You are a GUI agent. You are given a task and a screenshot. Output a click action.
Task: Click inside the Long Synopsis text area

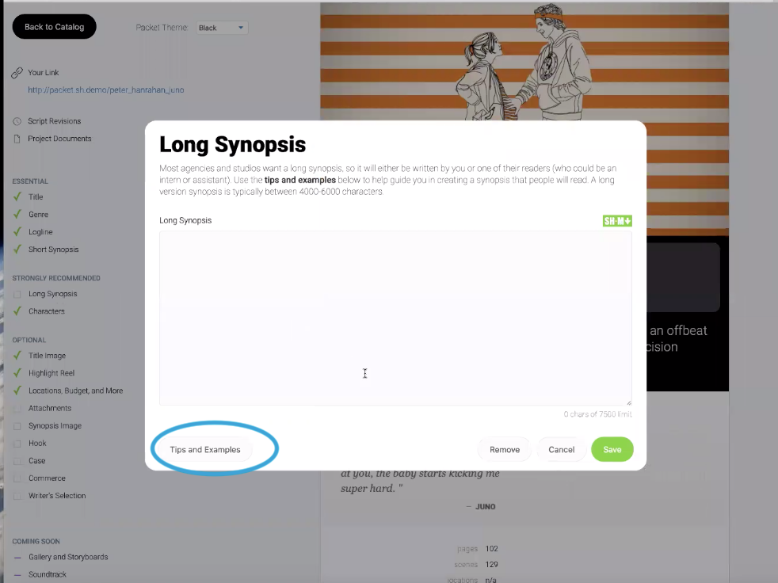point(395,318)
